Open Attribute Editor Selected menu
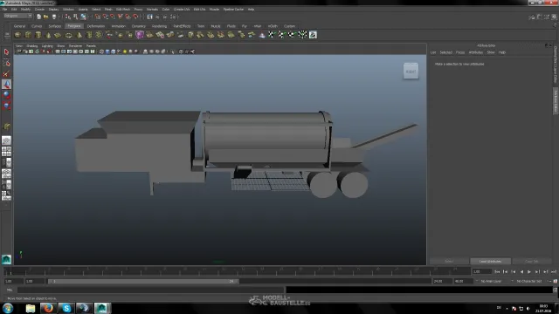The height and width of the screenshot is (314, 559). 445,52
